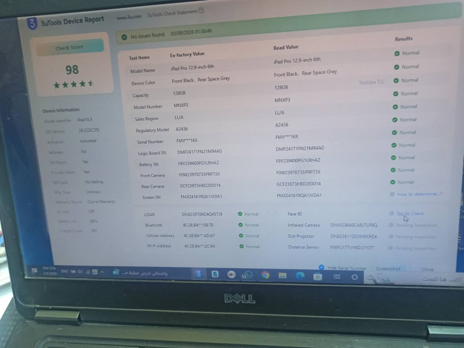The height and width of the screenshot is (348, 464).
Task: Click green check icon beside No issues found
Action: tap(124, 37)
